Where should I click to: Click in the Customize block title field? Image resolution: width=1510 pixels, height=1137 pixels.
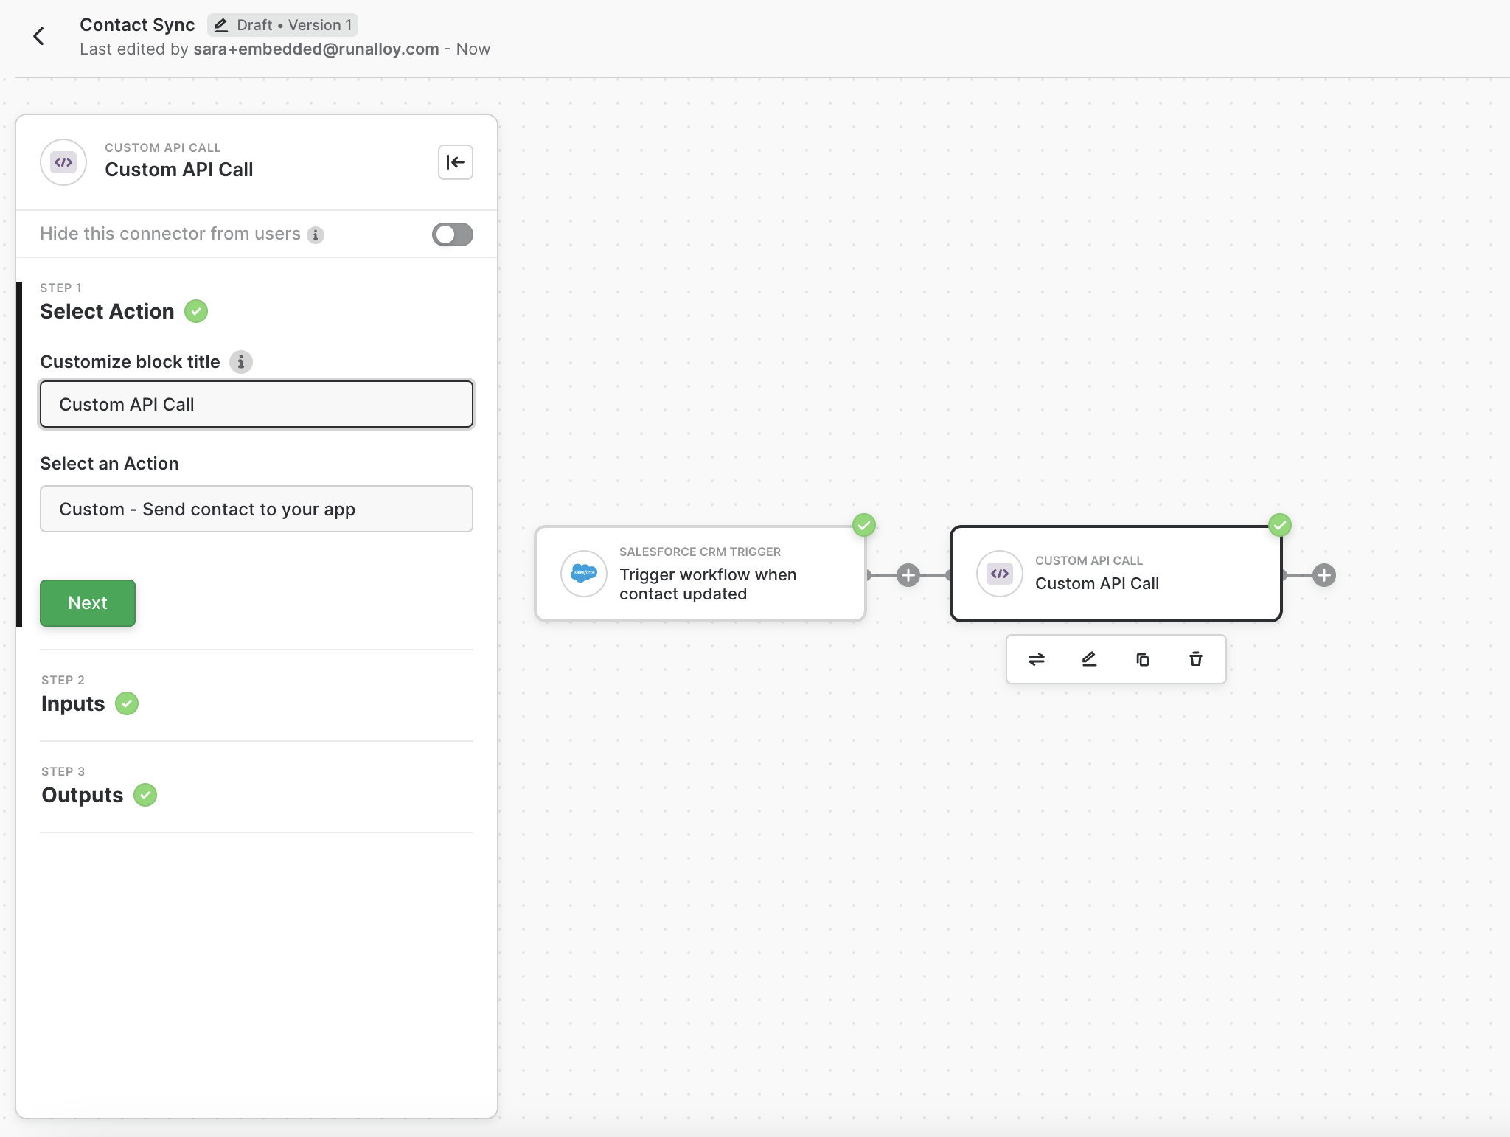coord(256,404)
